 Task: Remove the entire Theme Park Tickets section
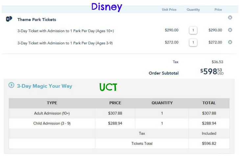tap(230, 17)
